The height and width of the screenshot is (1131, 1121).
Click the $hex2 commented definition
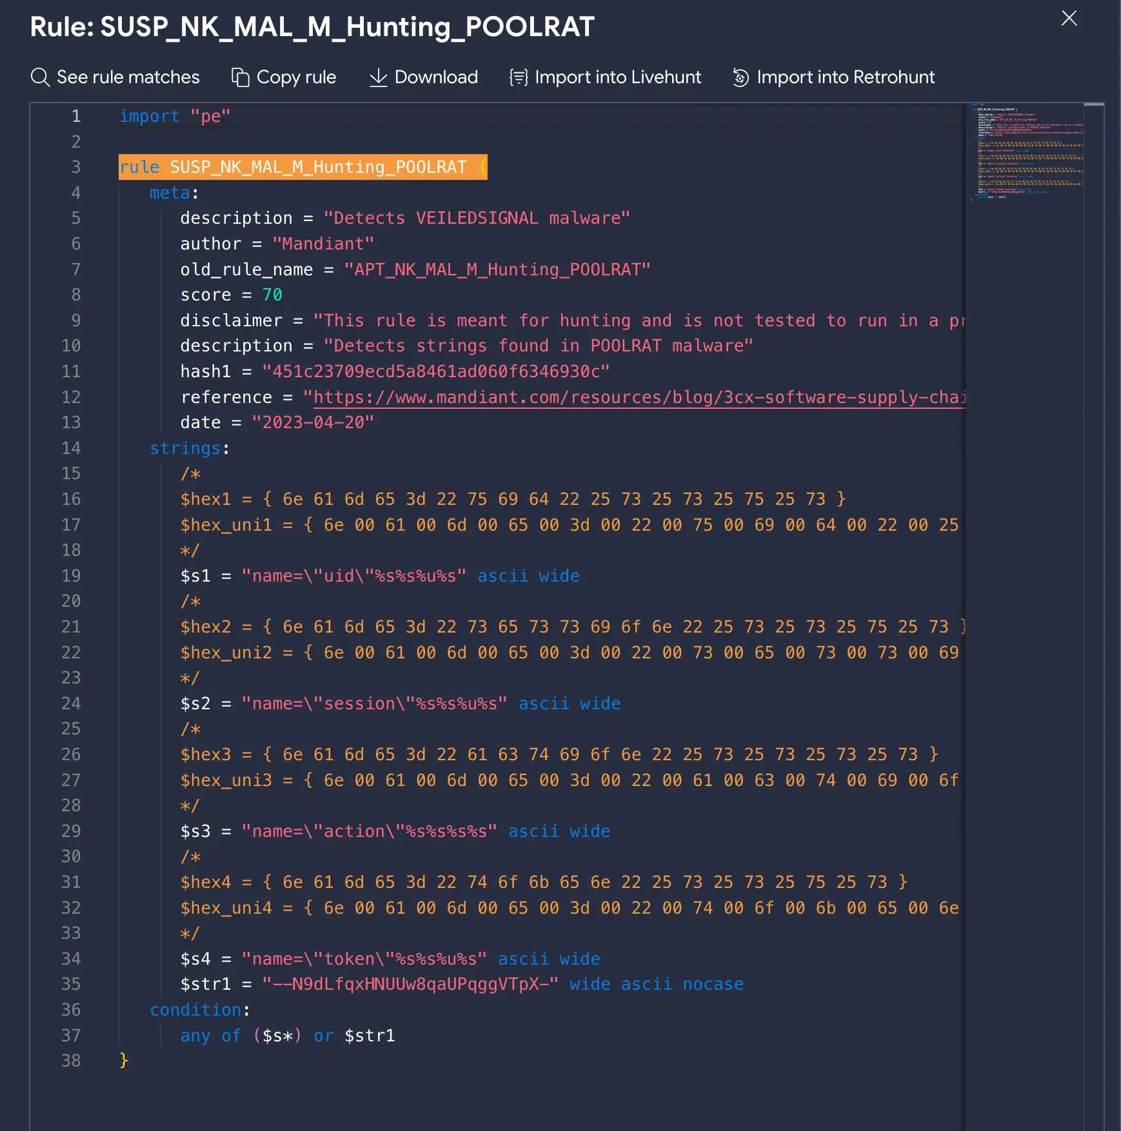click(x=573, y=627)
